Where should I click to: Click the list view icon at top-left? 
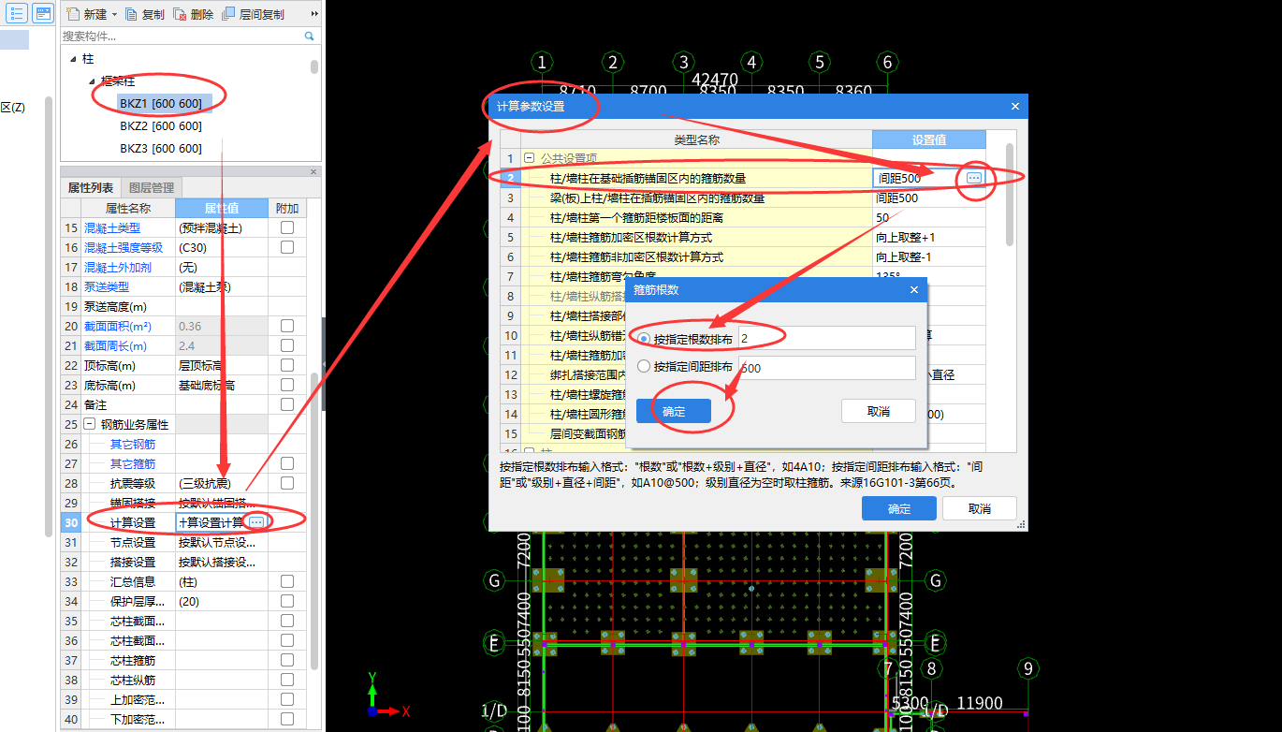coord(17,13)
